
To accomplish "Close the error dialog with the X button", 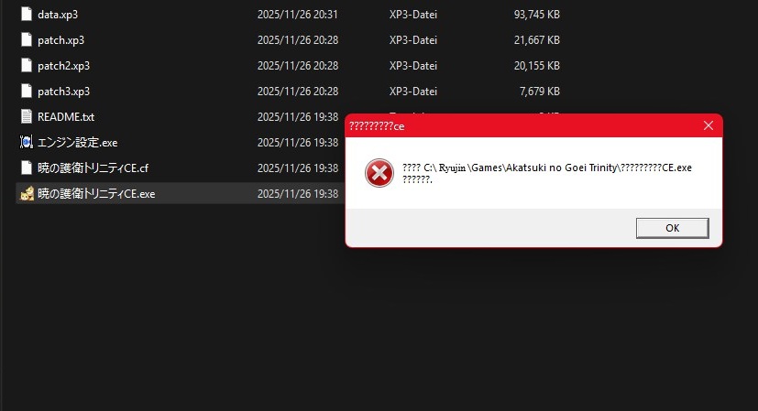I will pyautogui.click(x=709, y=125).
